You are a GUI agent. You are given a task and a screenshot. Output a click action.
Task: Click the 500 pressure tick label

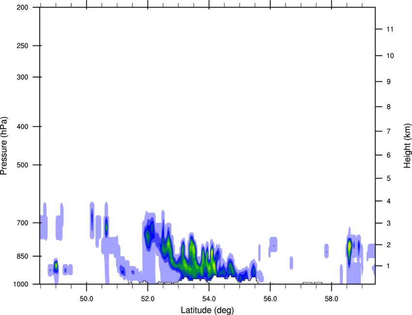[22, 165]
